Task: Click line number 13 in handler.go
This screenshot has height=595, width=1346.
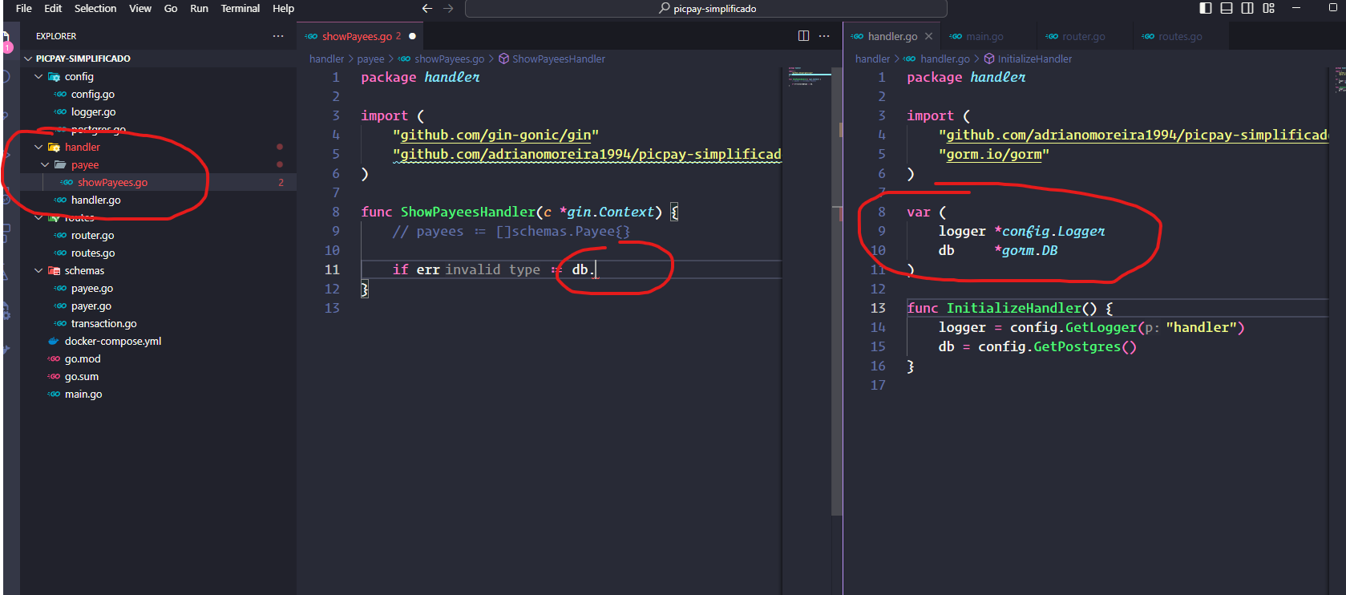Action: point(878,308)
